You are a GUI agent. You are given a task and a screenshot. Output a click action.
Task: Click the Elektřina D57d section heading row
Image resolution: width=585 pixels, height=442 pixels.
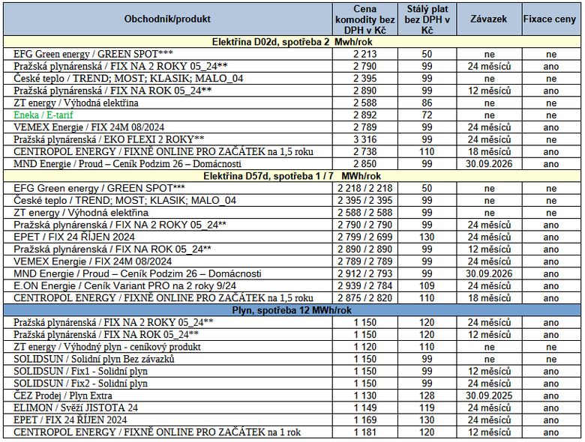(292, 175)
